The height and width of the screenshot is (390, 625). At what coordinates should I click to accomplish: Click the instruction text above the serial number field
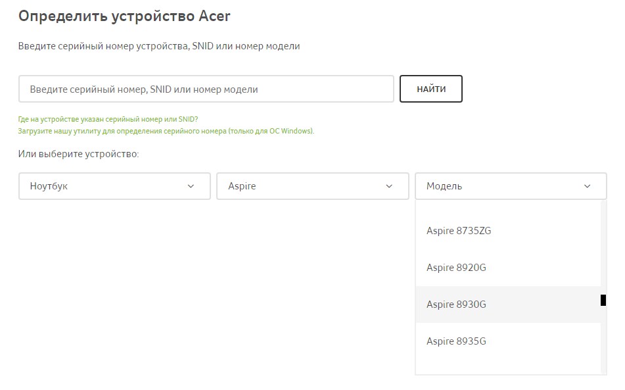coord(159,47)
